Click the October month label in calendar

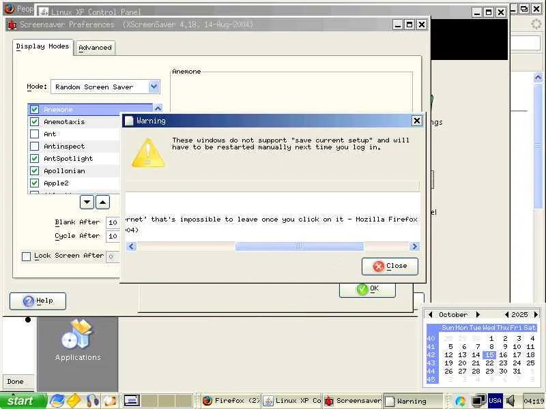453,314
